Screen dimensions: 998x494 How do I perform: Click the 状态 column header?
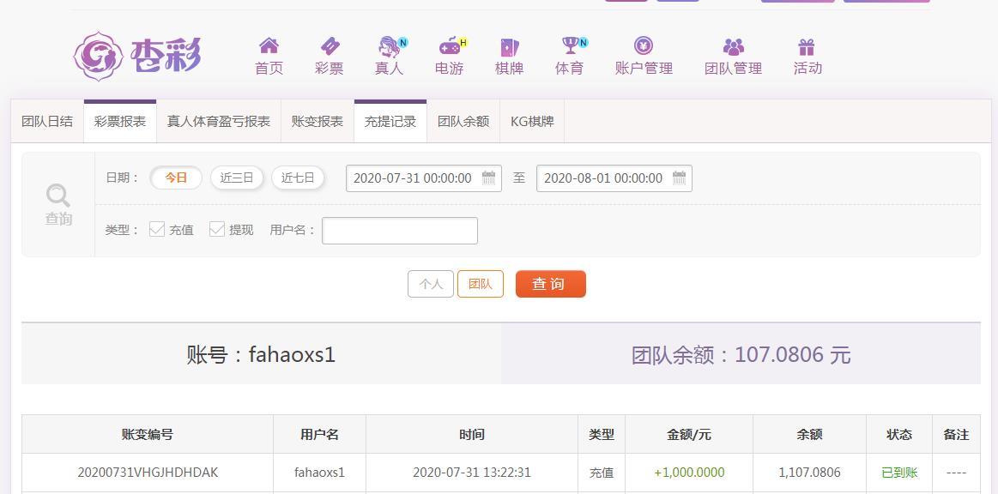click(899, 434)
